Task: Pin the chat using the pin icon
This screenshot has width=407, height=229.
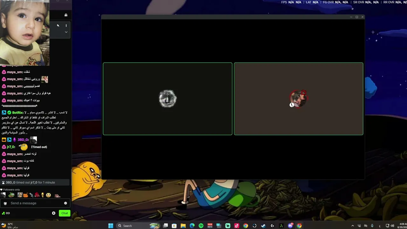Action: click(58, 25)
